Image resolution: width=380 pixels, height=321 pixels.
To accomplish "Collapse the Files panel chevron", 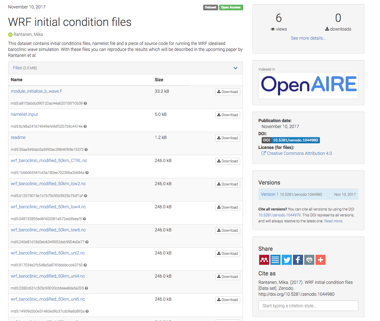I will 235,68.
